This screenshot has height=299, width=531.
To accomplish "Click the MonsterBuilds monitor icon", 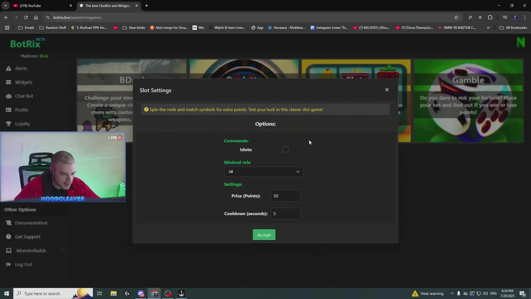I will [8, 250].
